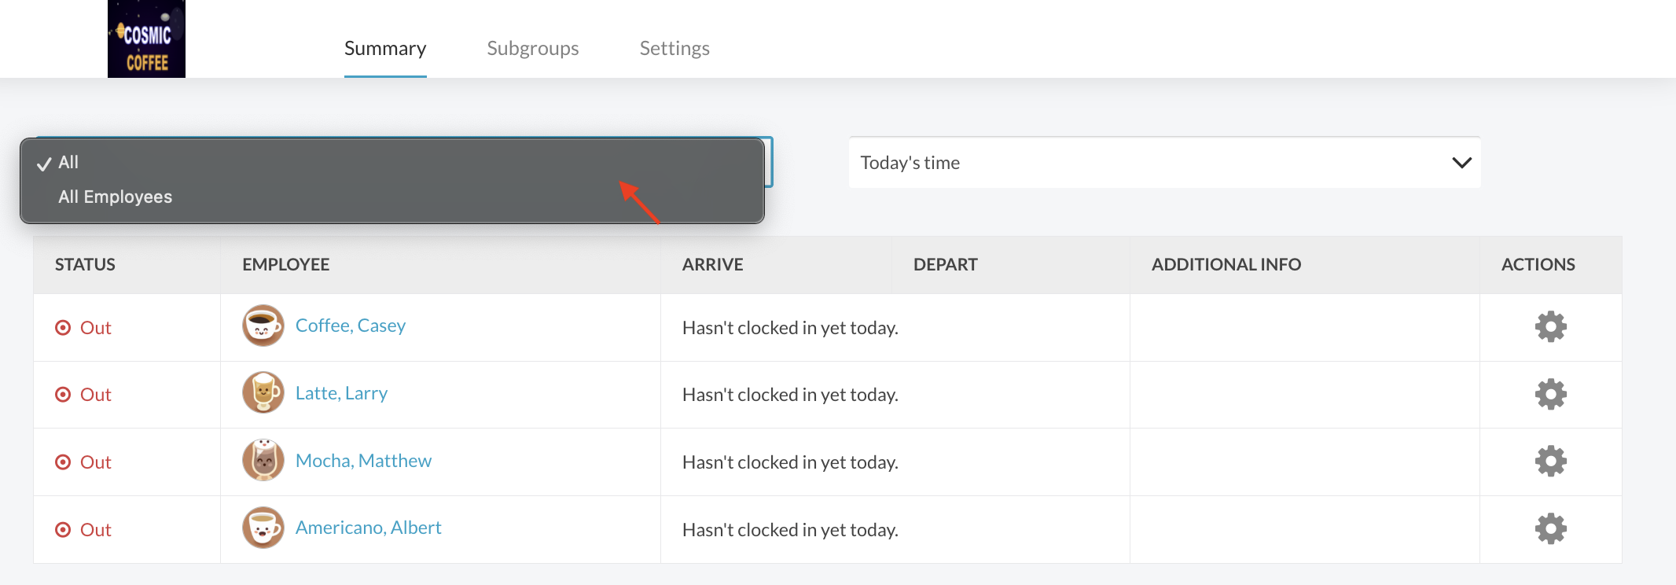Expand the "Today's time" dropdown
The image size is (1676, 585).
pos(1164,163)
